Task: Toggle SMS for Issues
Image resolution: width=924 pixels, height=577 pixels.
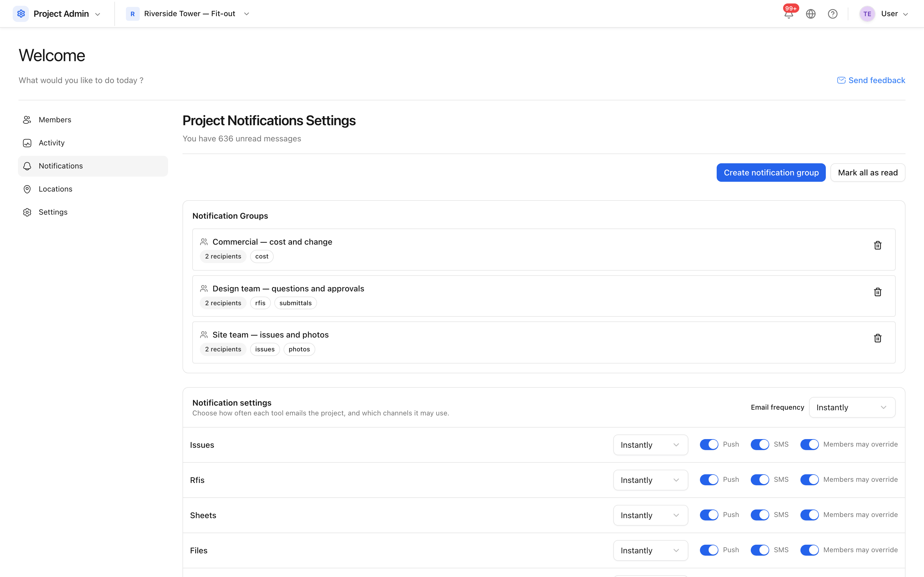Action: (760, 445)
